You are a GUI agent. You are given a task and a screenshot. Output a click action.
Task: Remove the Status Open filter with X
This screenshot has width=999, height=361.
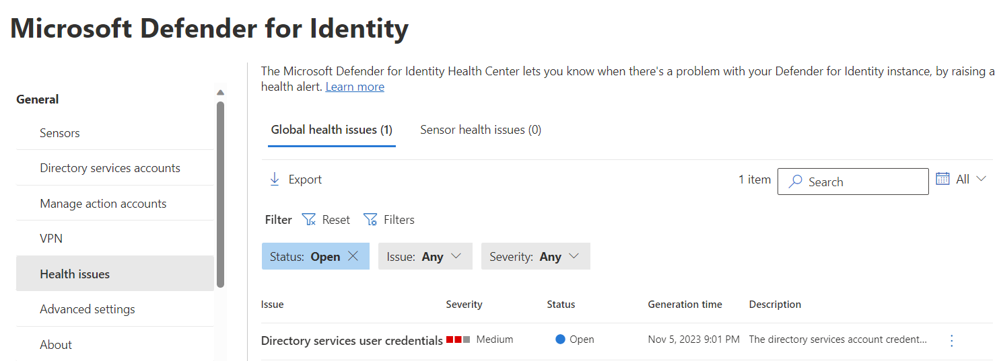(x=353, y=256)
